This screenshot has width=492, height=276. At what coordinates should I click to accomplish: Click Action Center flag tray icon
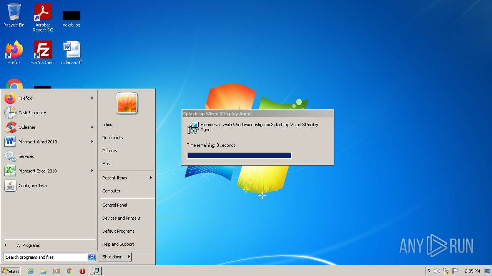coord(455,271)
